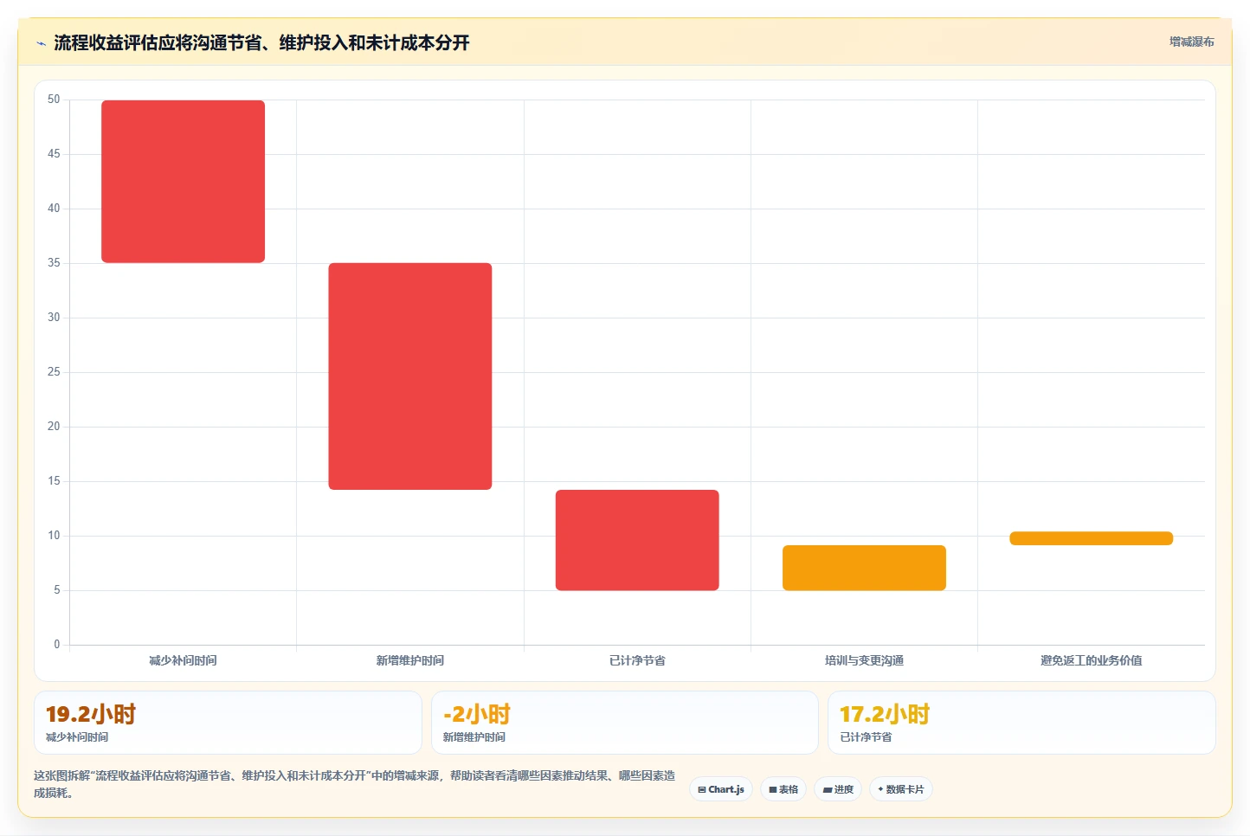Click the 17.2小时 data card value

coord(885,714)
